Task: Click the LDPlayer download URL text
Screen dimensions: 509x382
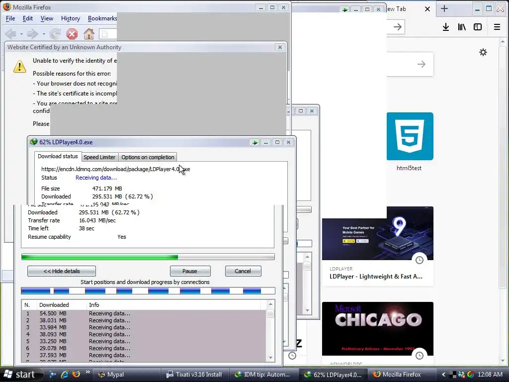Action: point(115,169)
